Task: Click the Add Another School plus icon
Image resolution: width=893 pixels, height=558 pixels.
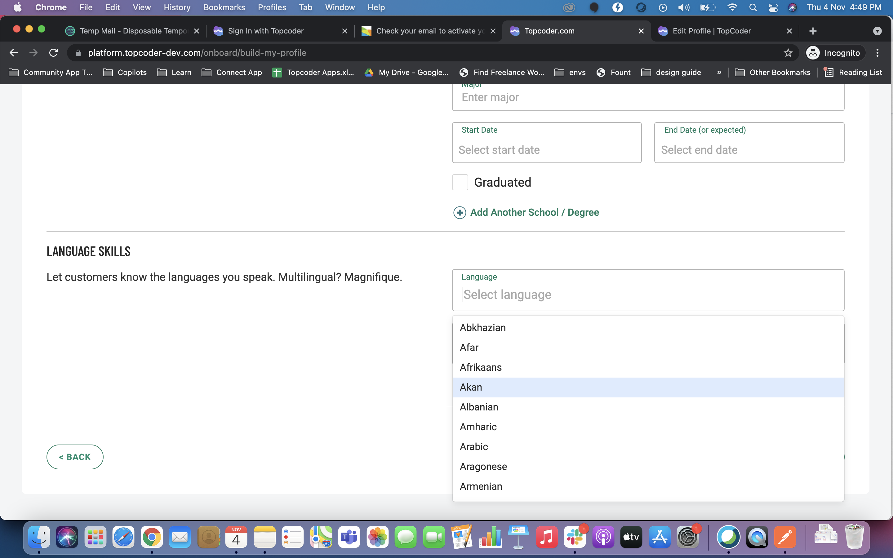Action: [x=460, y=213]
